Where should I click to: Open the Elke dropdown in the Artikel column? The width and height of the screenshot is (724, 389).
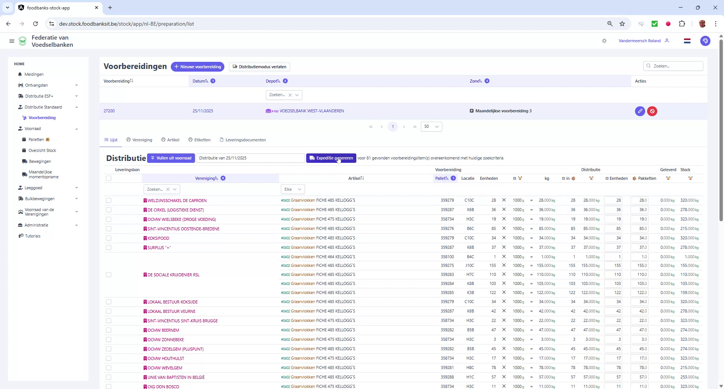(x=293, y=189)
